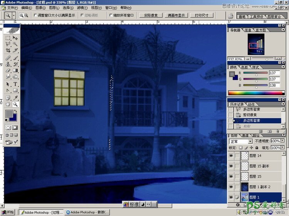Switch to the 直方图 tab
289x216 pixels.
tap(261, 30)
